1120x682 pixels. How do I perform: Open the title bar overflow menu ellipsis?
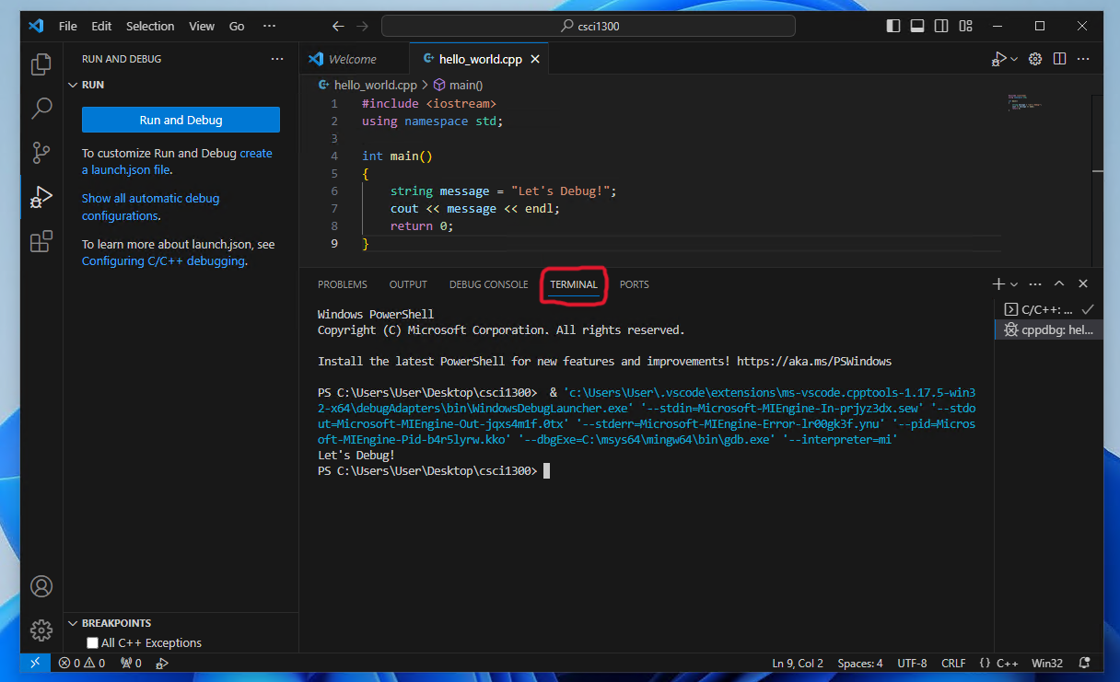pos(269,26)
